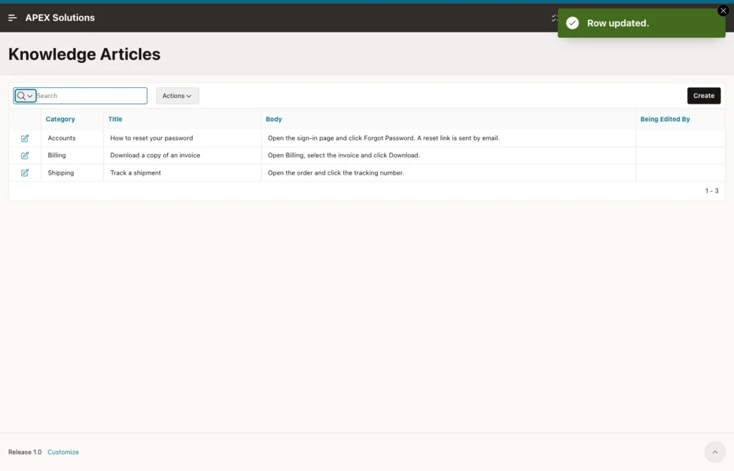The width and height of the screenshot is (734, 471).
Task: Click the '1 - 3' pagination text
Action: (712, 190)
